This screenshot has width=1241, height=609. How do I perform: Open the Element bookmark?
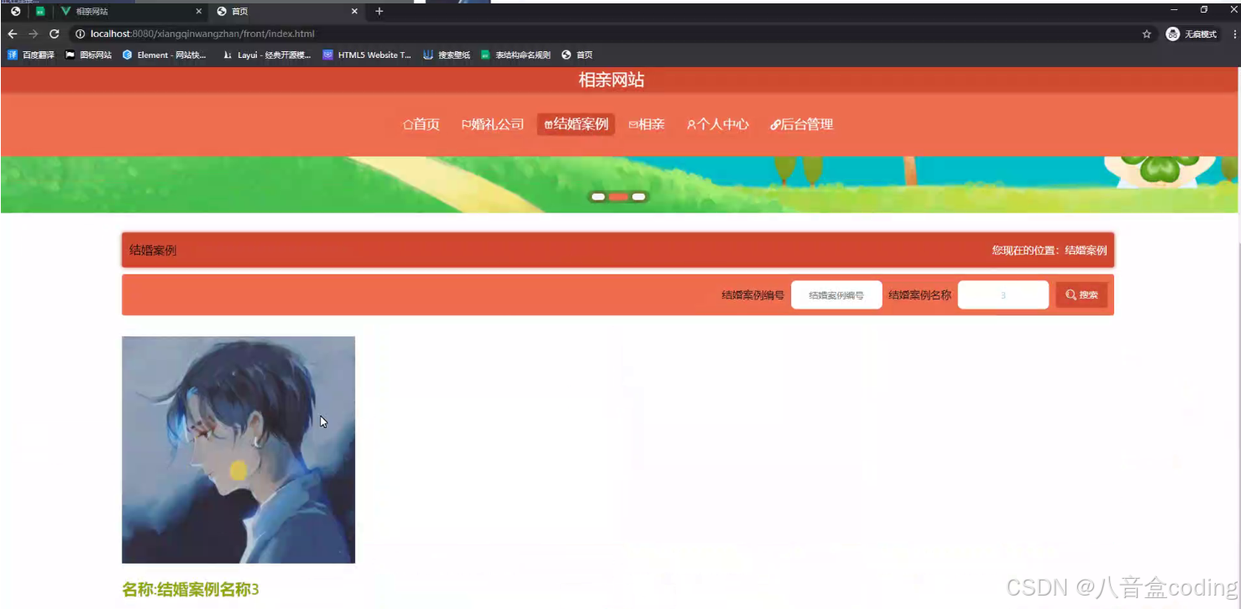(165, 55)
